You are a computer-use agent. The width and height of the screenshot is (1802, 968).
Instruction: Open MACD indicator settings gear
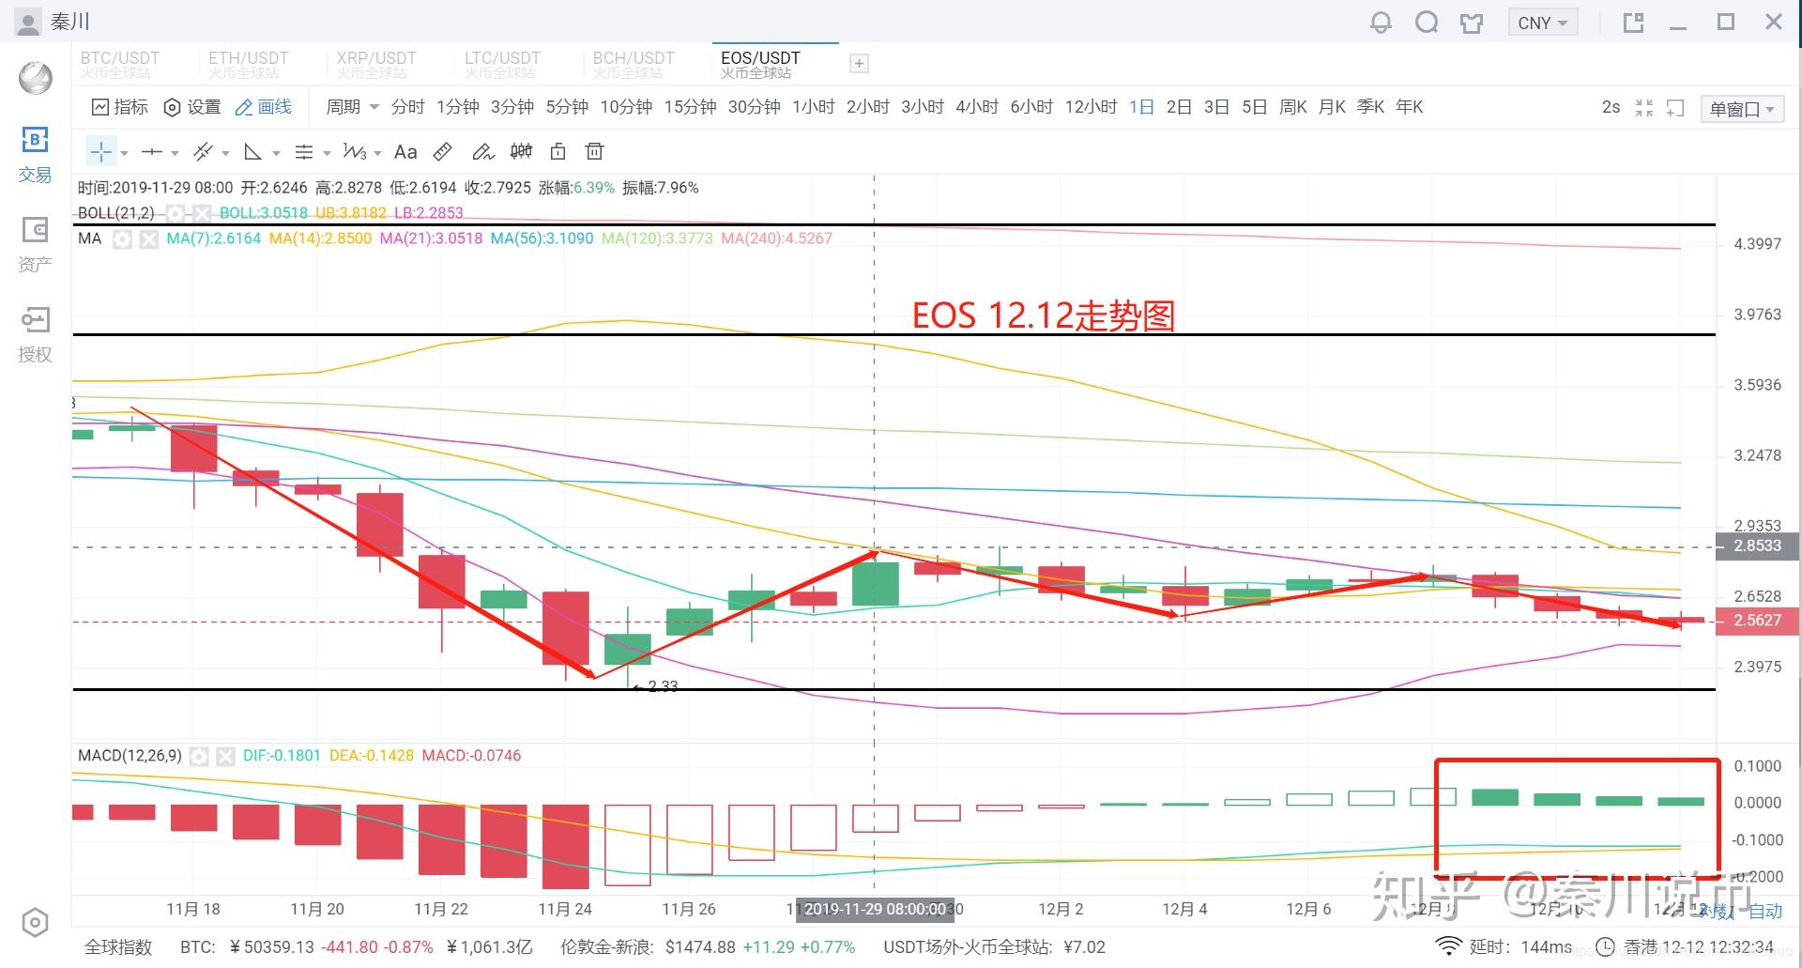pyautogui.click(x=199, y=756)
